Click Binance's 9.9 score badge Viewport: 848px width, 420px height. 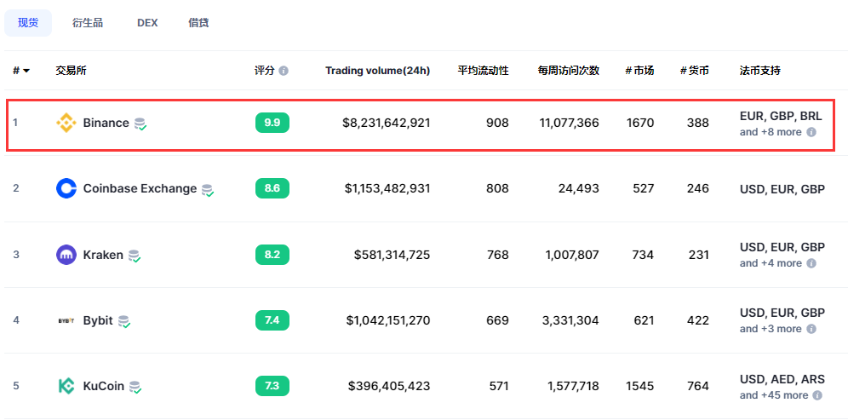272,123
